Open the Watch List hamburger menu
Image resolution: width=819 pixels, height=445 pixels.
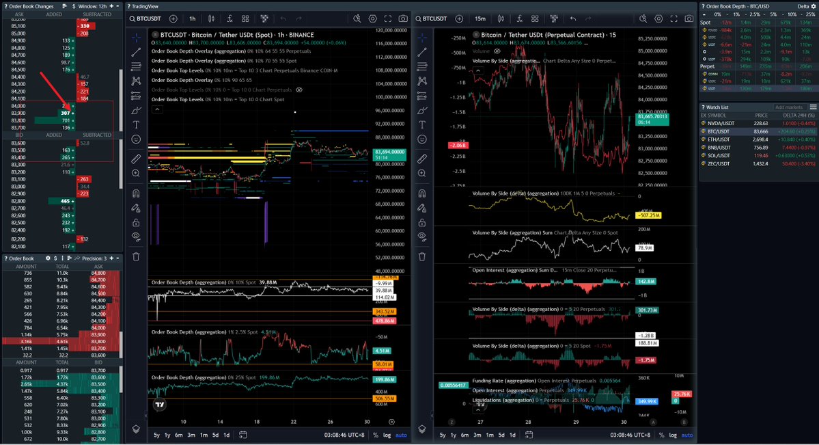[813, 107]
